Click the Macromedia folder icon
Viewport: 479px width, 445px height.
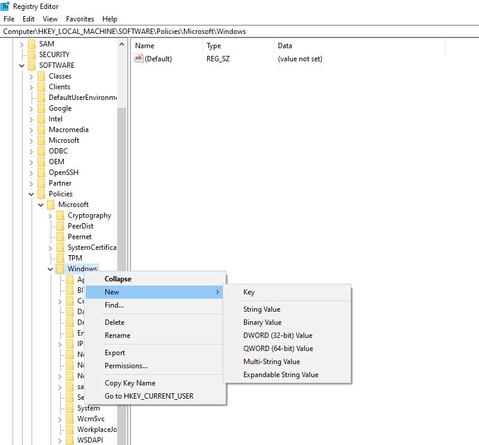pos(41,130)
